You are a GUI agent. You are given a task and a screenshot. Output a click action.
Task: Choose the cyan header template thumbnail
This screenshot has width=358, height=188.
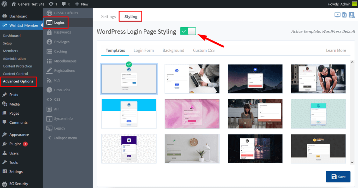[129, 114]
